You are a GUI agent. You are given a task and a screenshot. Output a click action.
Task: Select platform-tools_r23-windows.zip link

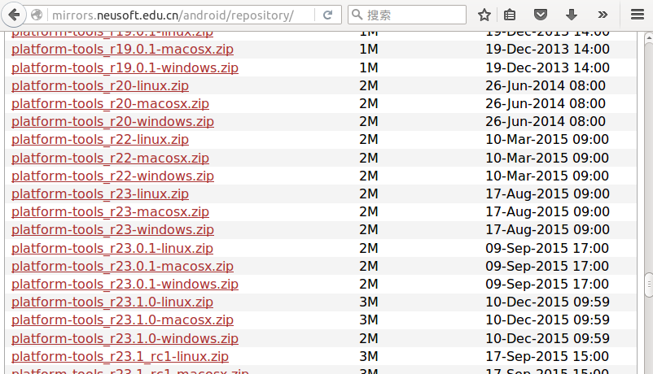point(113,229)
